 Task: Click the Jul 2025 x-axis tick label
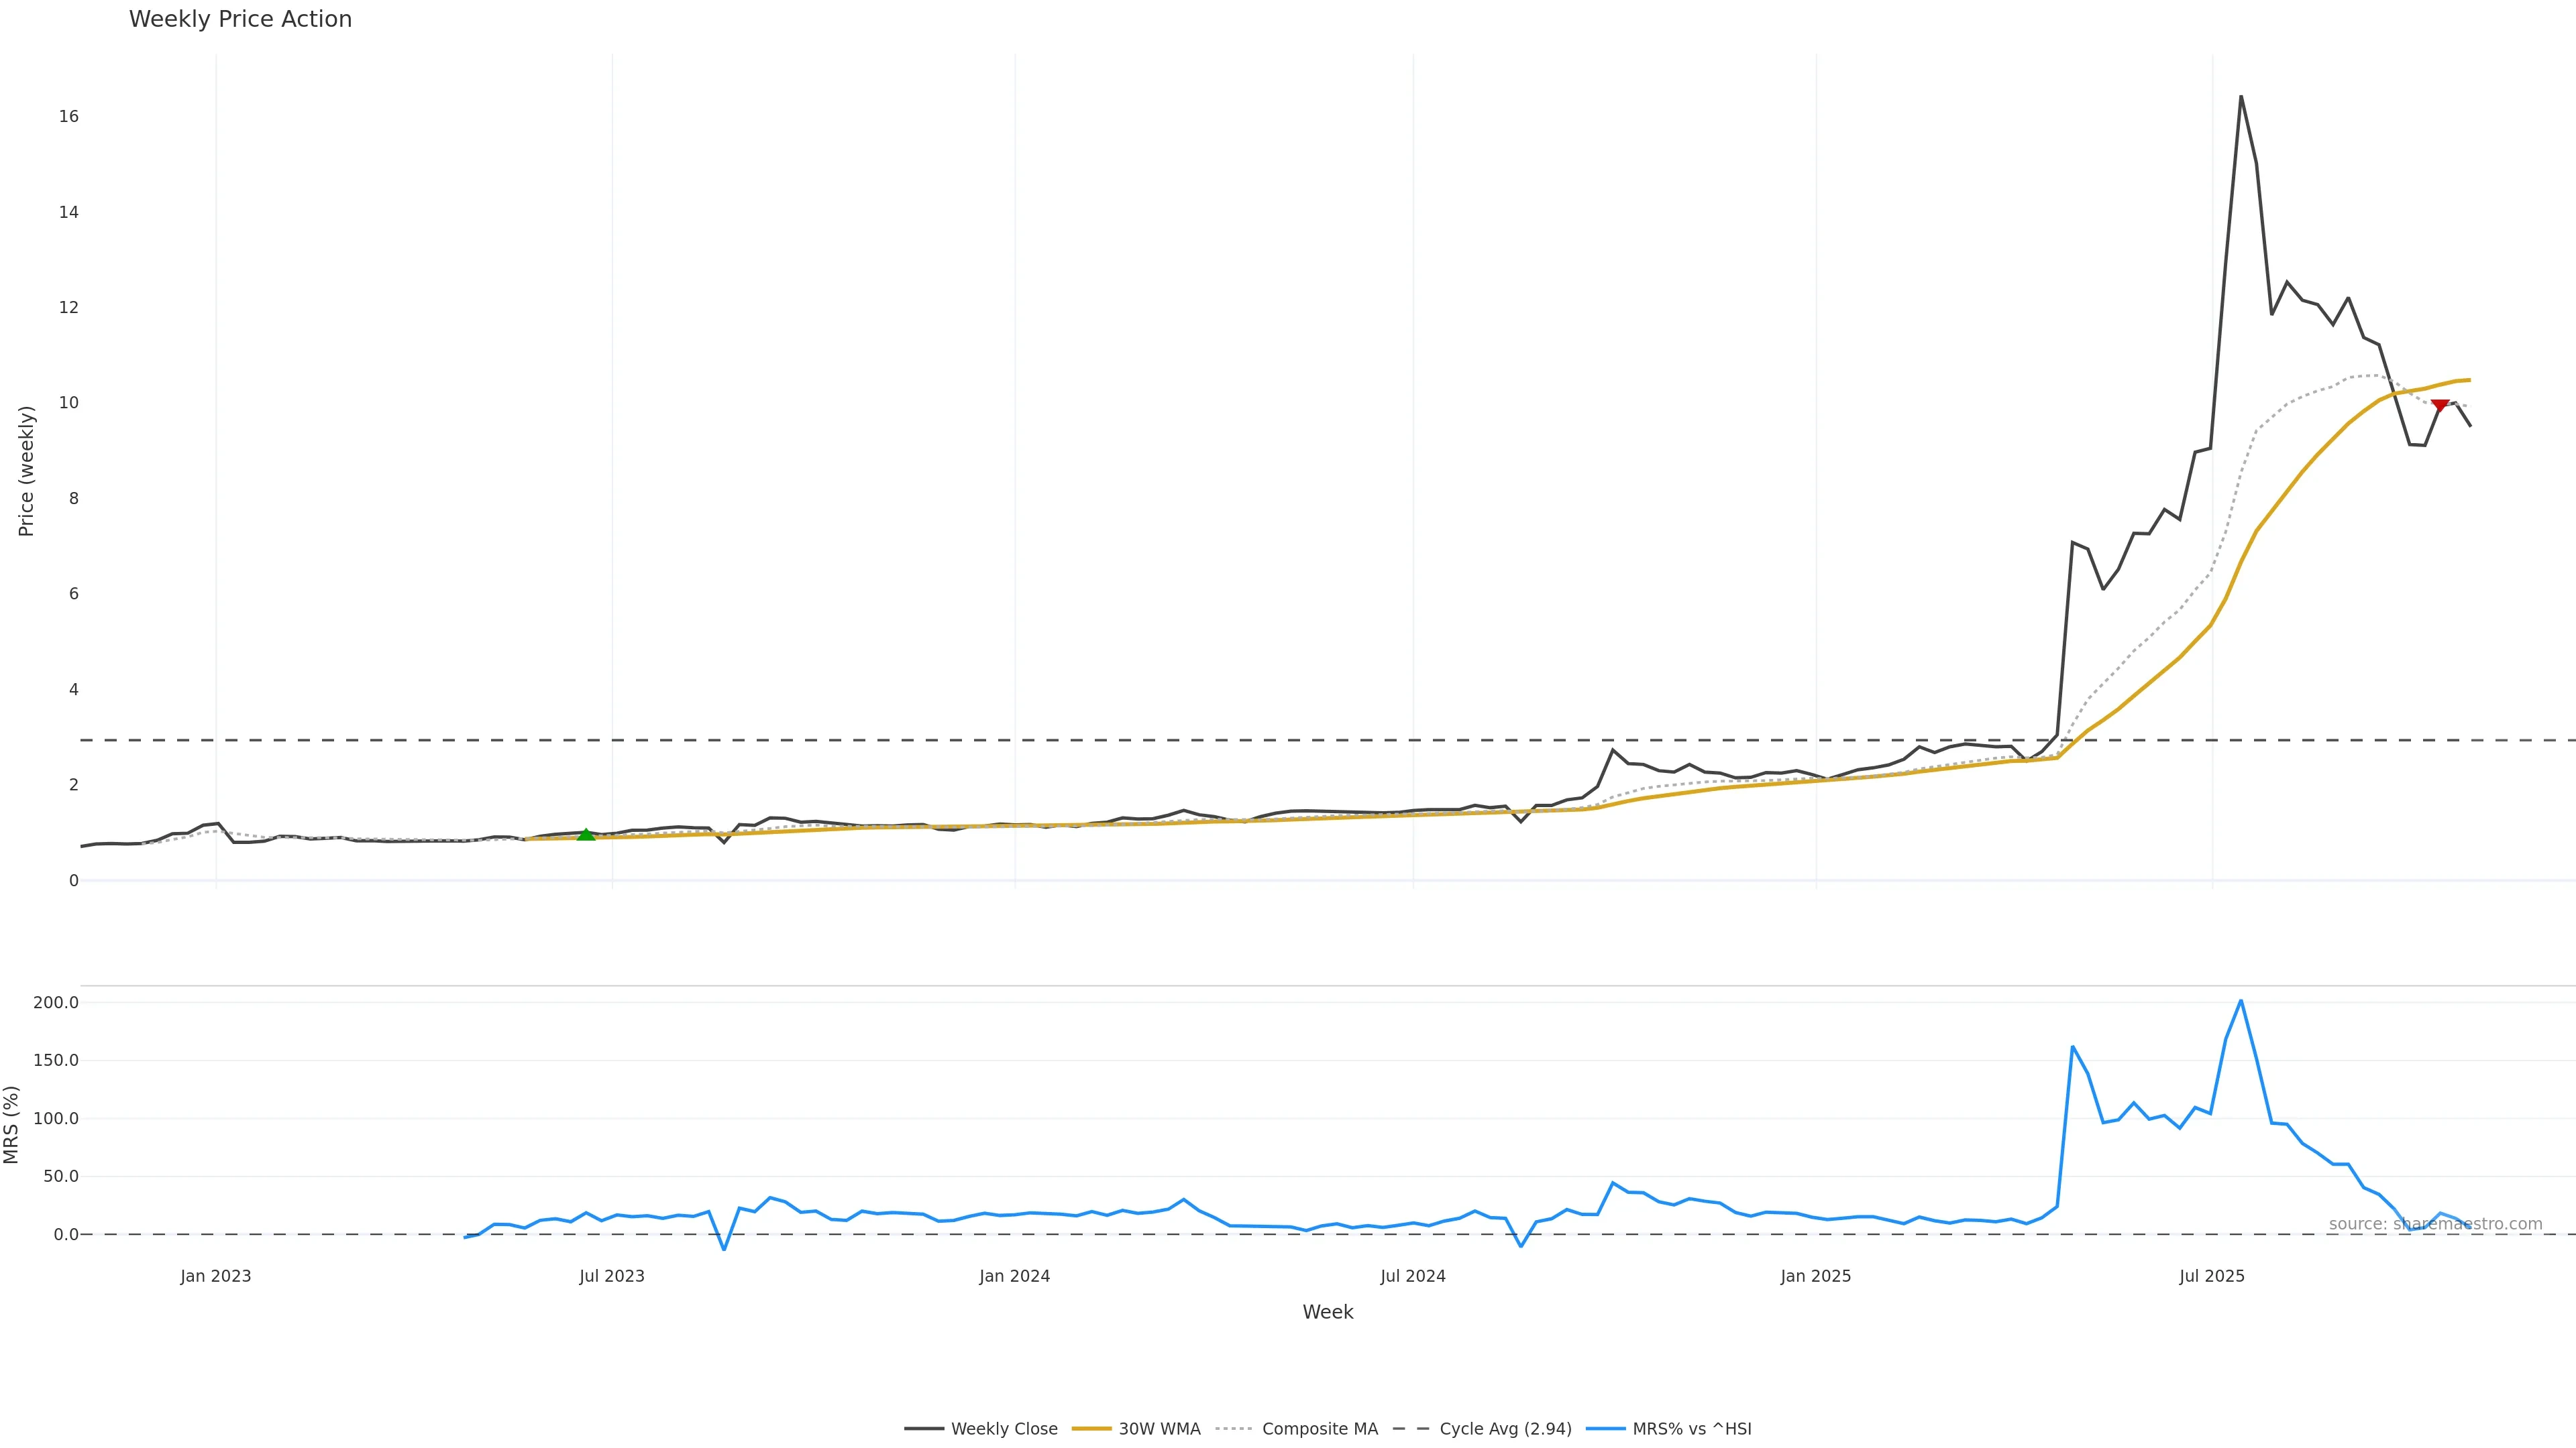point(2212,1276)
